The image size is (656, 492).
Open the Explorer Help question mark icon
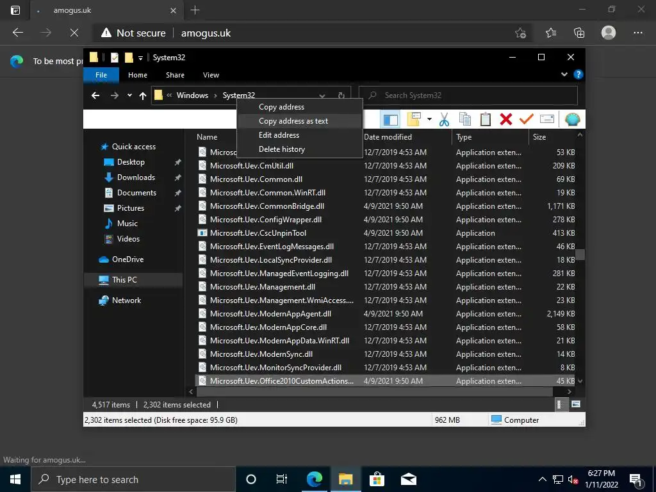tap(578, 74)
